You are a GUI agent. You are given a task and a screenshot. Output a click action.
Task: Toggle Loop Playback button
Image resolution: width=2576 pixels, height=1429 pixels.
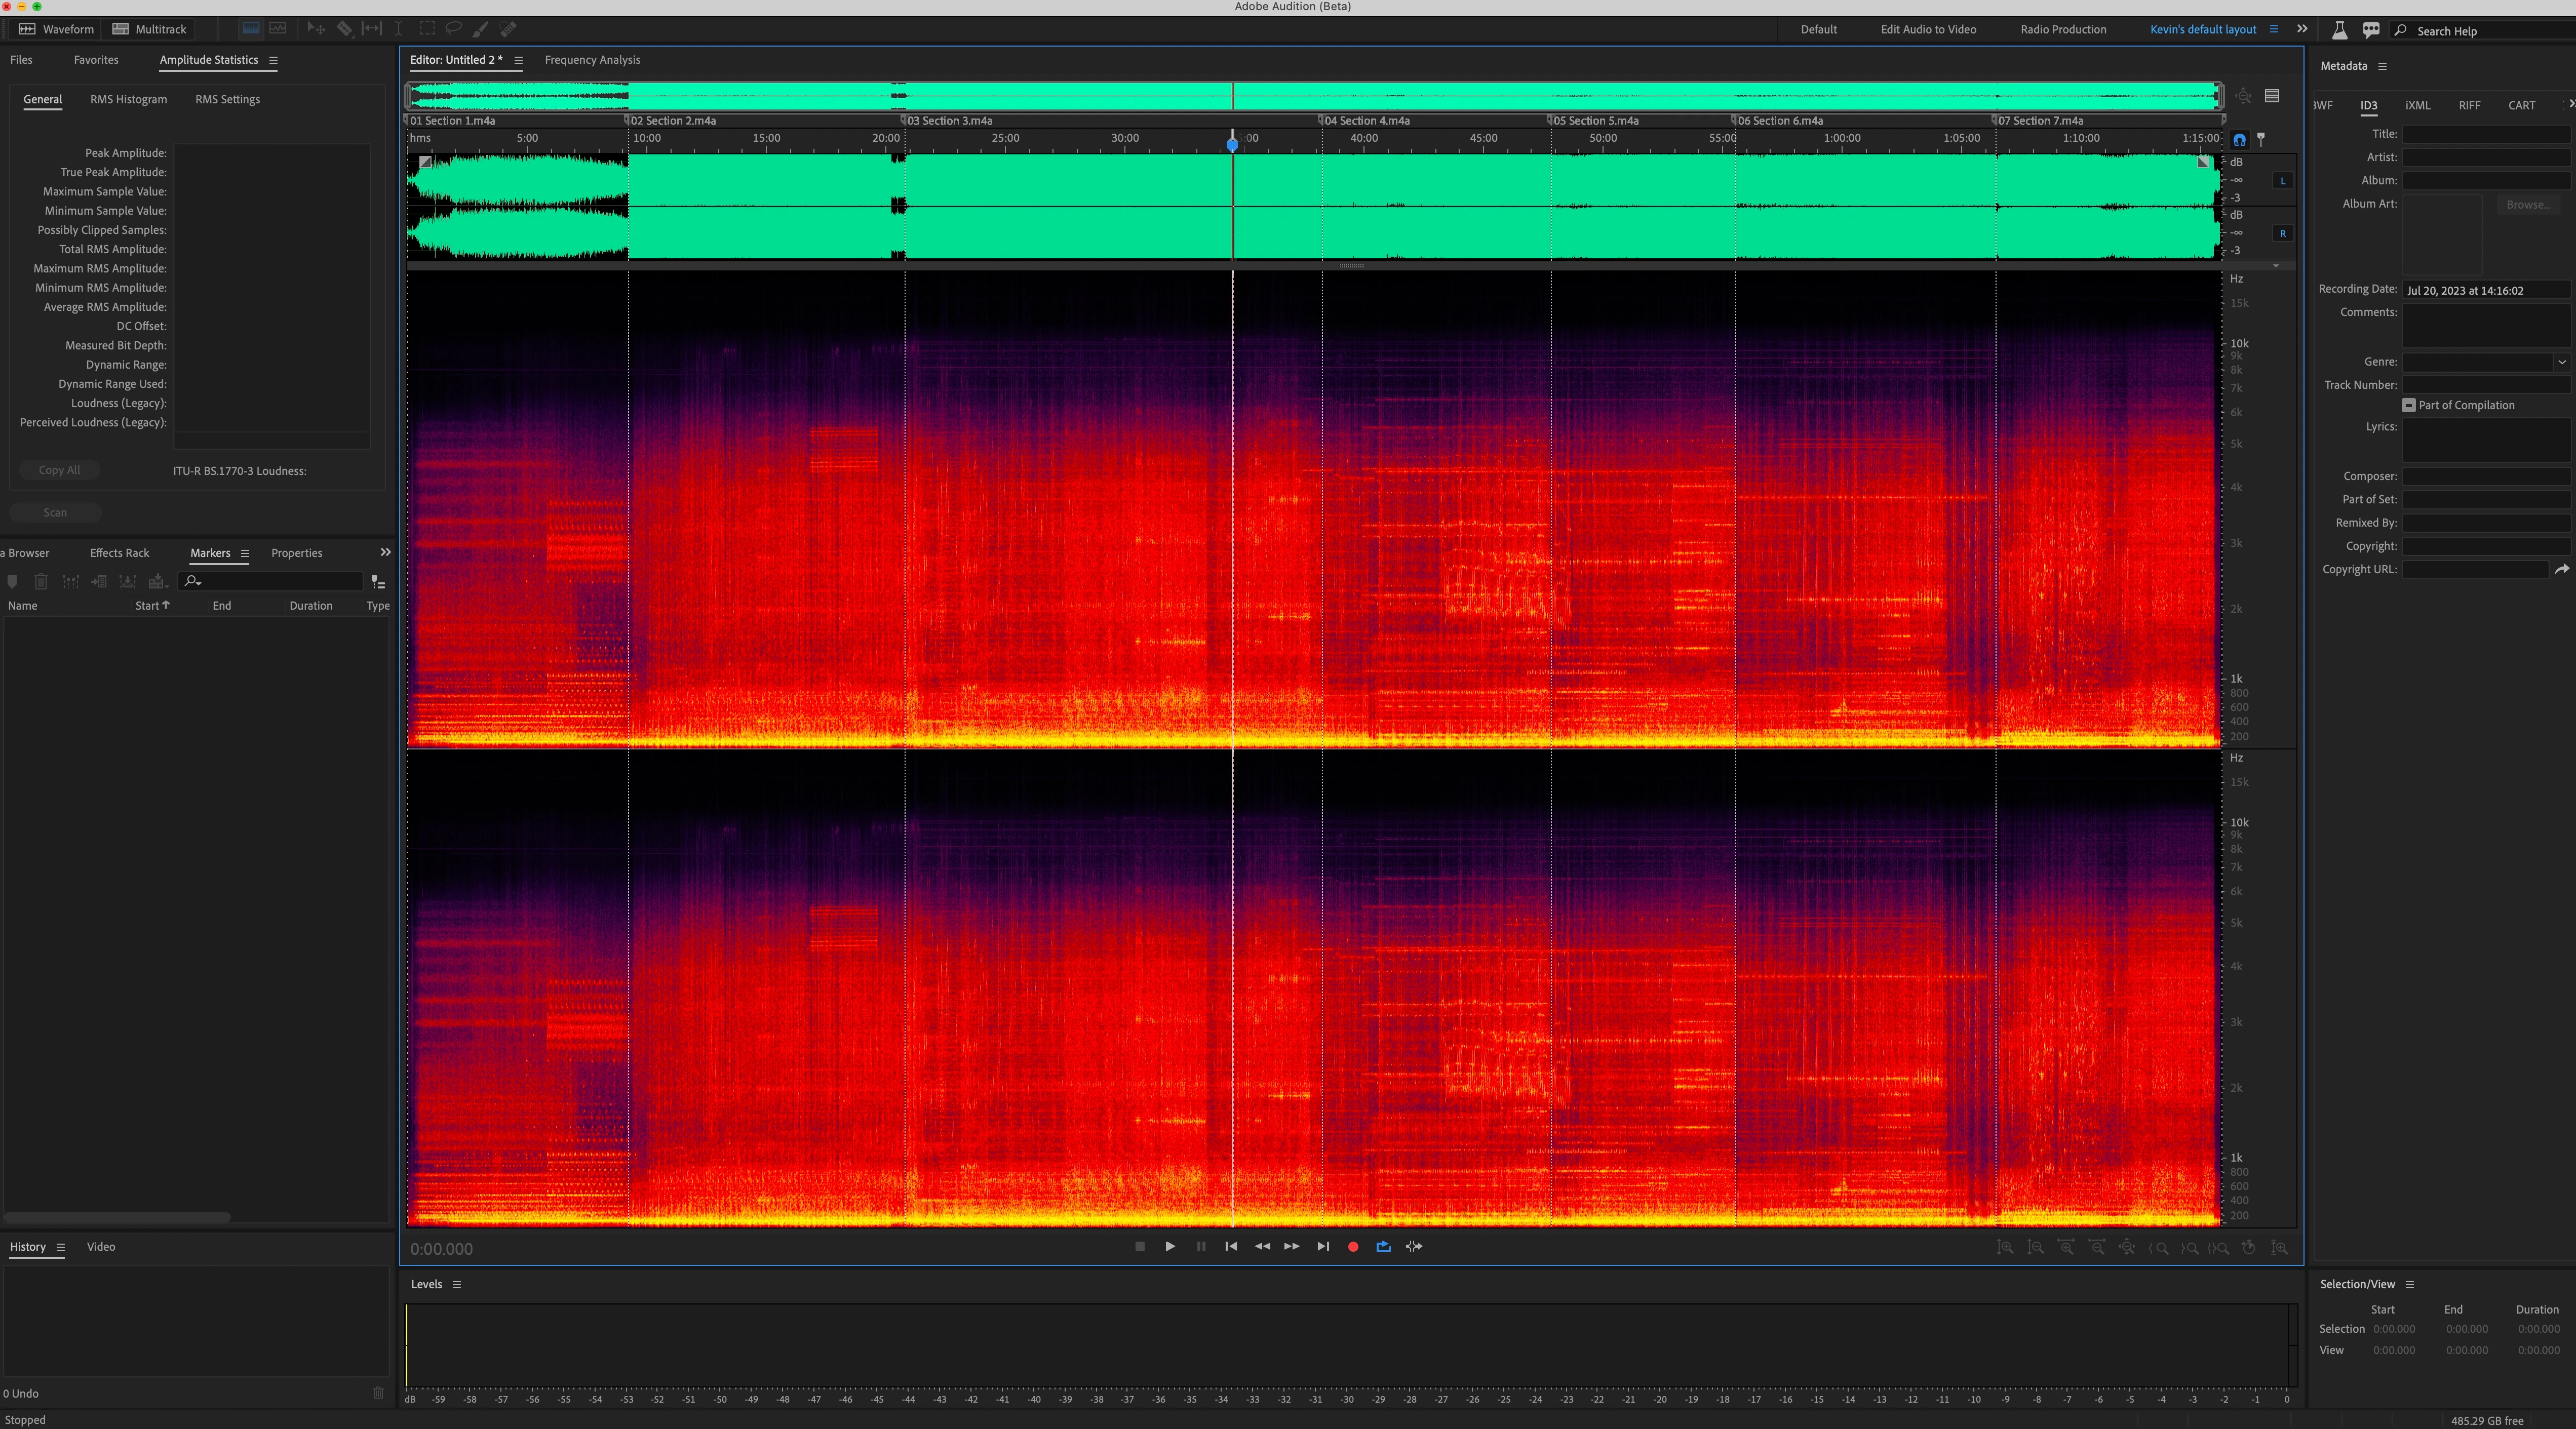click(1383, 1246)
